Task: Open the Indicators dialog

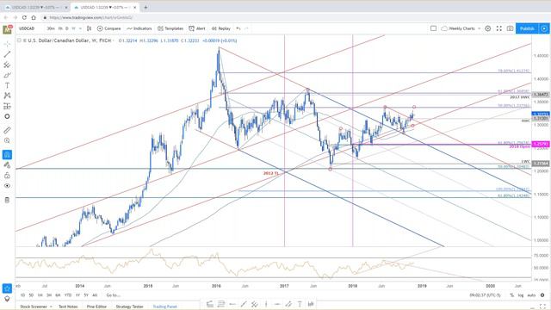Action: tap(139, 28)
